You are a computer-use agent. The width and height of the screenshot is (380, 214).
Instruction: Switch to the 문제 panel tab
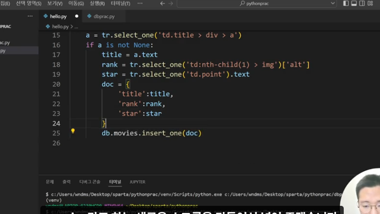50,182
